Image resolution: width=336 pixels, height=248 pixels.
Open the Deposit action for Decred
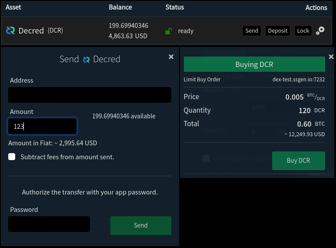tap(277, 31)
